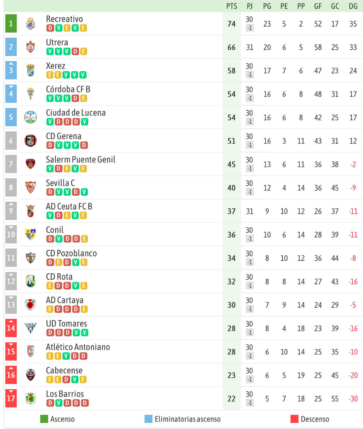Click the UD Tomares crest
Viewport: 363px width, 429px height.
point(30,328)
